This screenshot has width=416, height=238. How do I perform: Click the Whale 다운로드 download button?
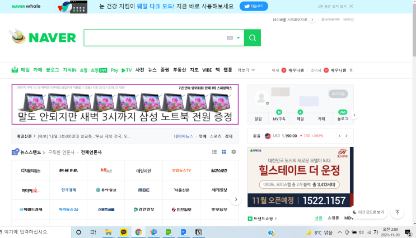[254, 6]
